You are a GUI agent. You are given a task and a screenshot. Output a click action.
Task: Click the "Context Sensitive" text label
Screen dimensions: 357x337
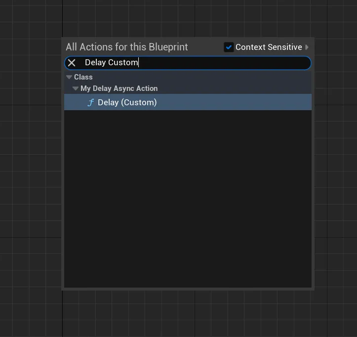point(269,47)
